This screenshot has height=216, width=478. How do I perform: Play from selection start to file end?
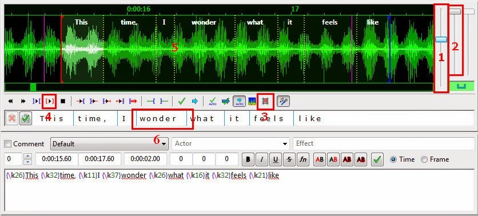(133, 101)
